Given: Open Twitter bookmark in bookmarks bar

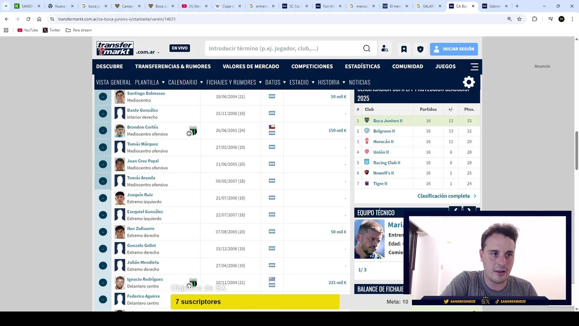Looking at the screenshot, I should [x=52, y=30].
